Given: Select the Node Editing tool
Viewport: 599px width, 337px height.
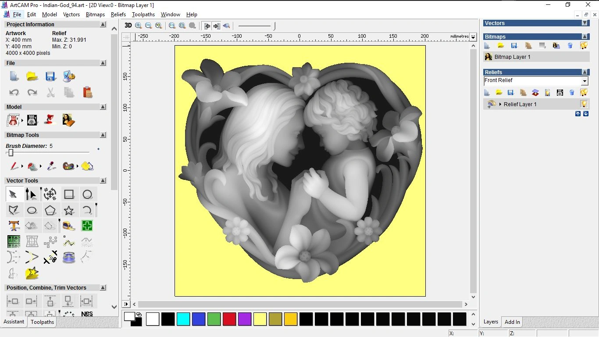Looking at the screenshot, I should coord(31,194).
